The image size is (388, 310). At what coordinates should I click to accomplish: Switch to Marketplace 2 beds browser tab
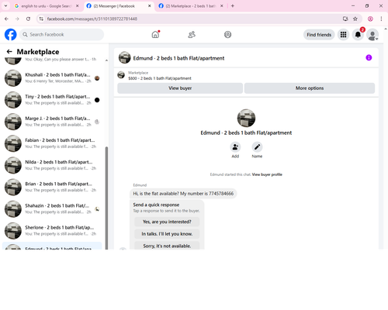(190, 6)
